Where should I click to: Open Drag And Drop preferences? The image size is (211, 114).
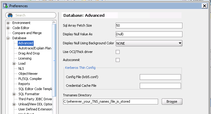(29, 53)
